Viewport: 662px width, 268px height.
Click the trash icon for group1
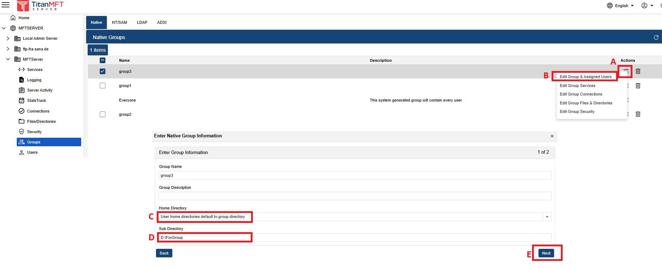(638, 86)
